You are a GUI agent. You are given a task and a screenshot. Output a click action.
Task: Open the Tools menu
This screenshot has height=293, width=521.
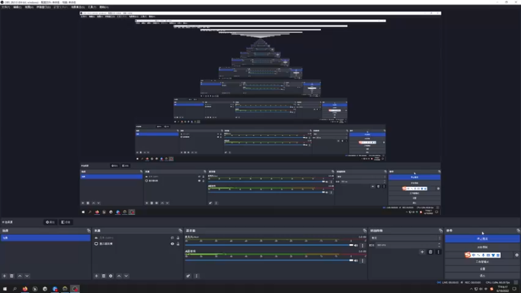(92, 7)
